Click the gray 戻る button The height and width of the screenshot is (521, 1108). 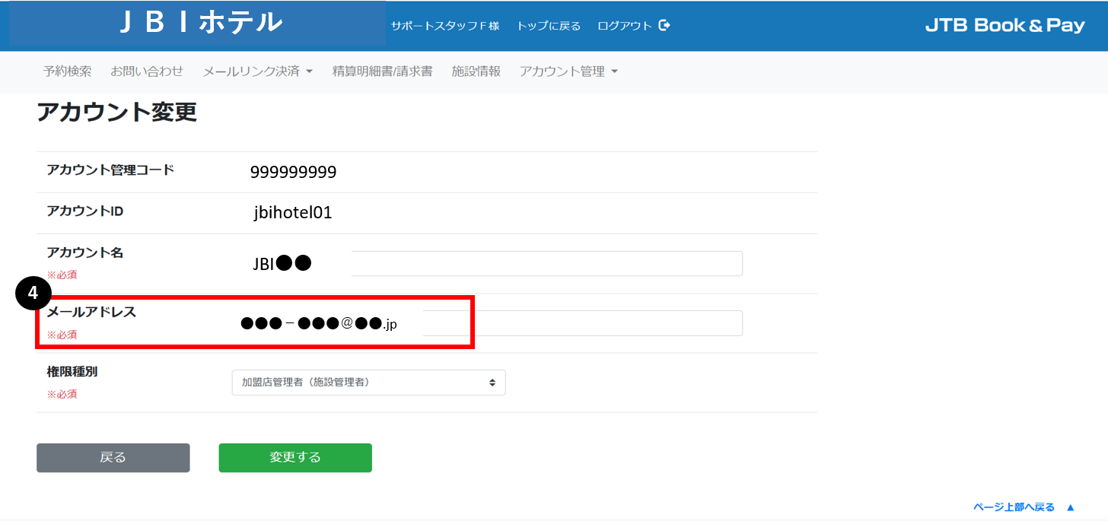(x=113, y=458)
